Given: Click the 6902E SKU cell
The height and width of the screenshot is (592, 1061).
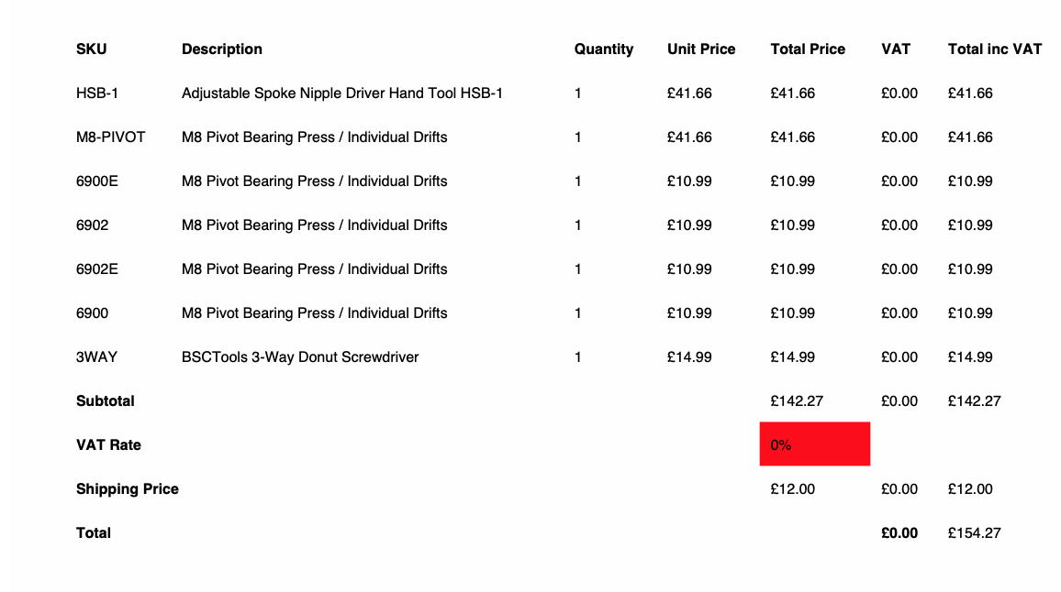Looking at the screenshot, I should point(96,269).
